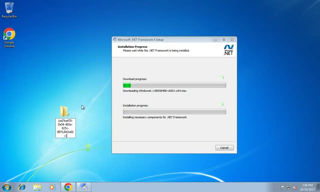Close the .NET Framework 4 Setup window
Screen dimensions: 320x192
tap(232, 39)
